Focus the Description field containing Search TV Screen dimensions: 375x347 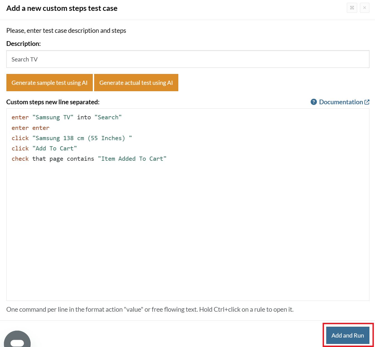(x=187, y=59)
